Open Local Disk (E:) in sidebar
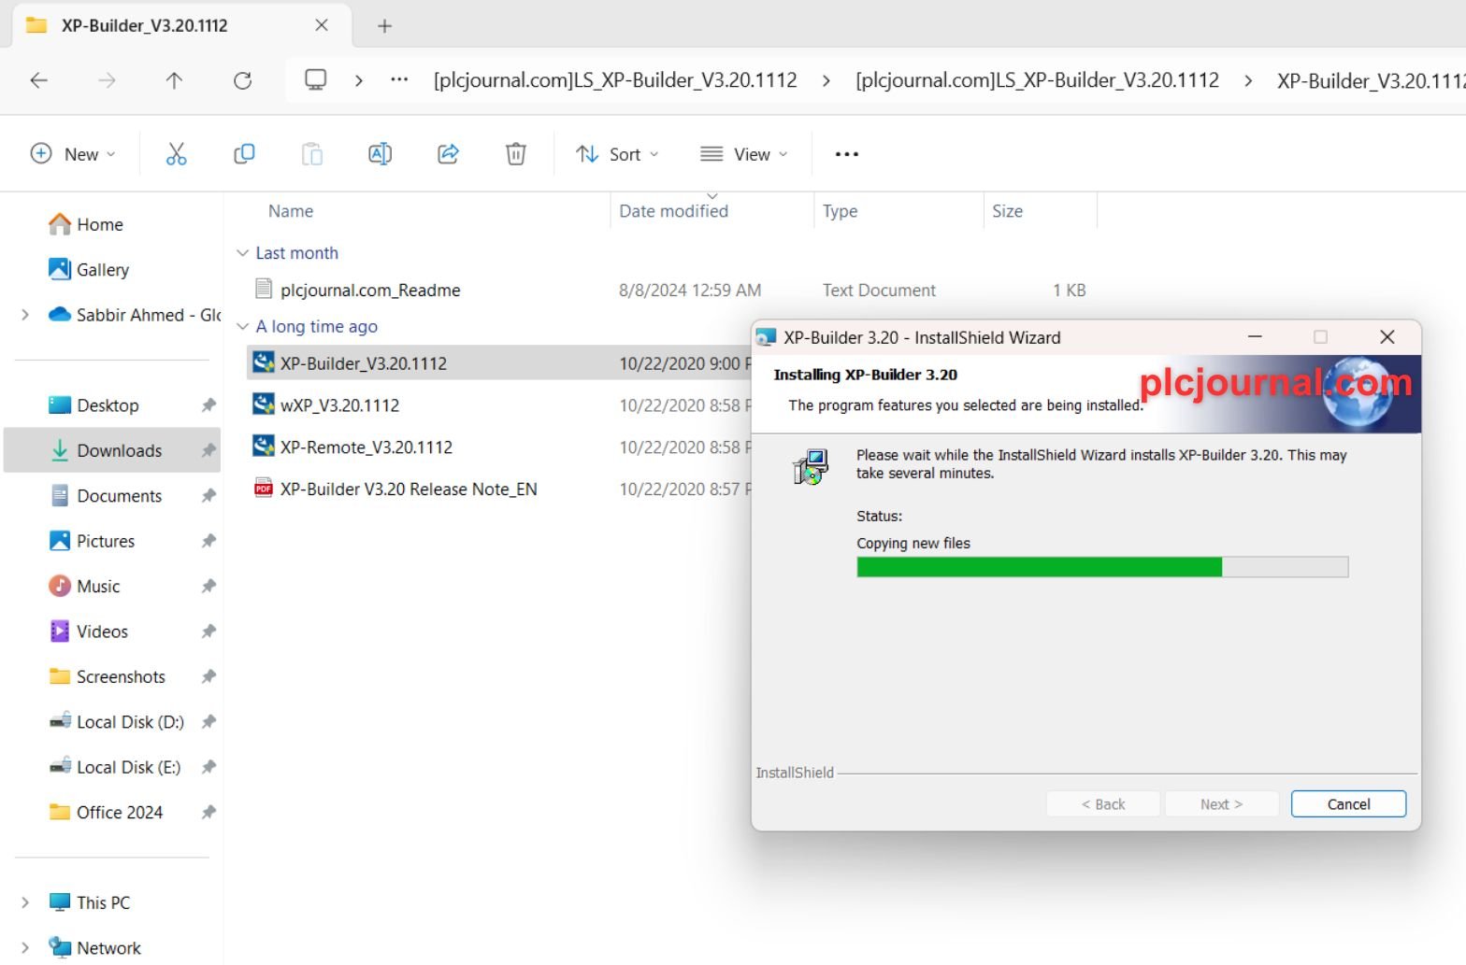The height and width of the screenshot is (965, 1466). click(114, 767)
